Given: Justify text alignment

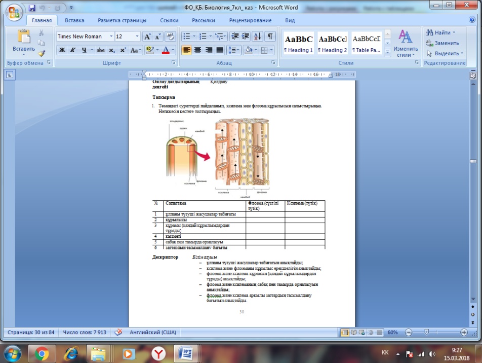Looking at the screenshot, I should [220, 50].
